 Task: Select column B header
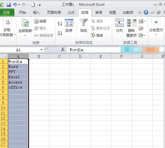click(39, 56)
